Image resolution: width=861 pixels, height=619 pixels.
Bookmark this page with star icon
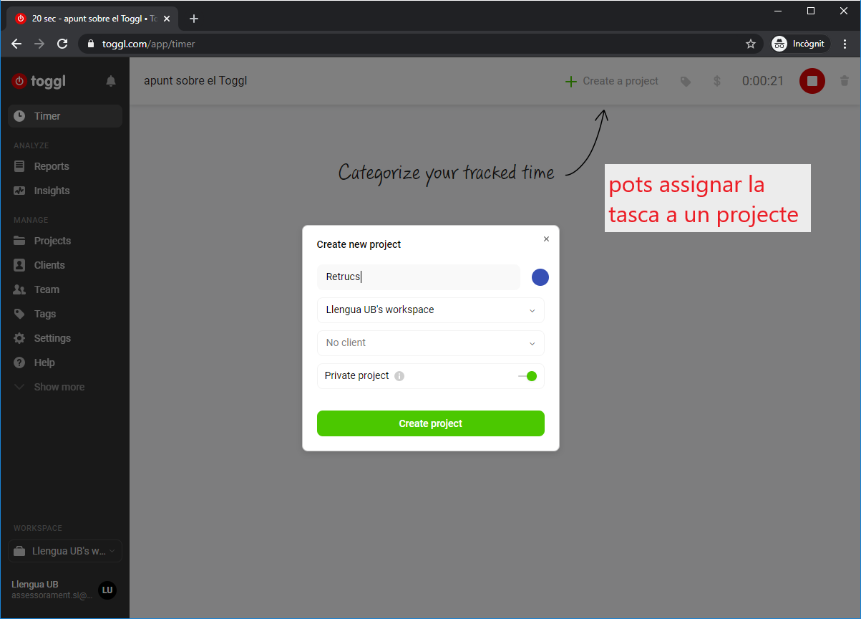tap(751, 44)
